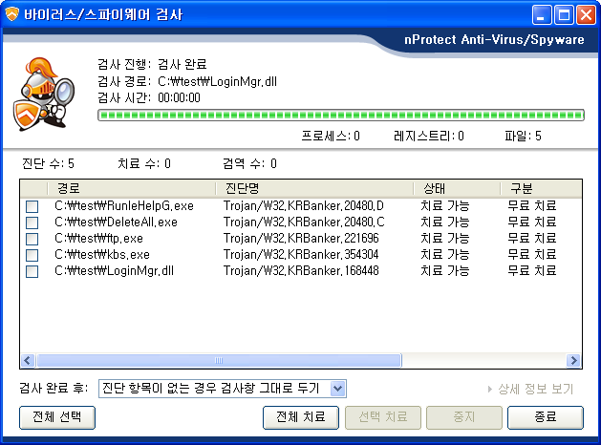Click the 레지스트리: 0 counter
The image size is (601, 445).
[x=429, y=136]
